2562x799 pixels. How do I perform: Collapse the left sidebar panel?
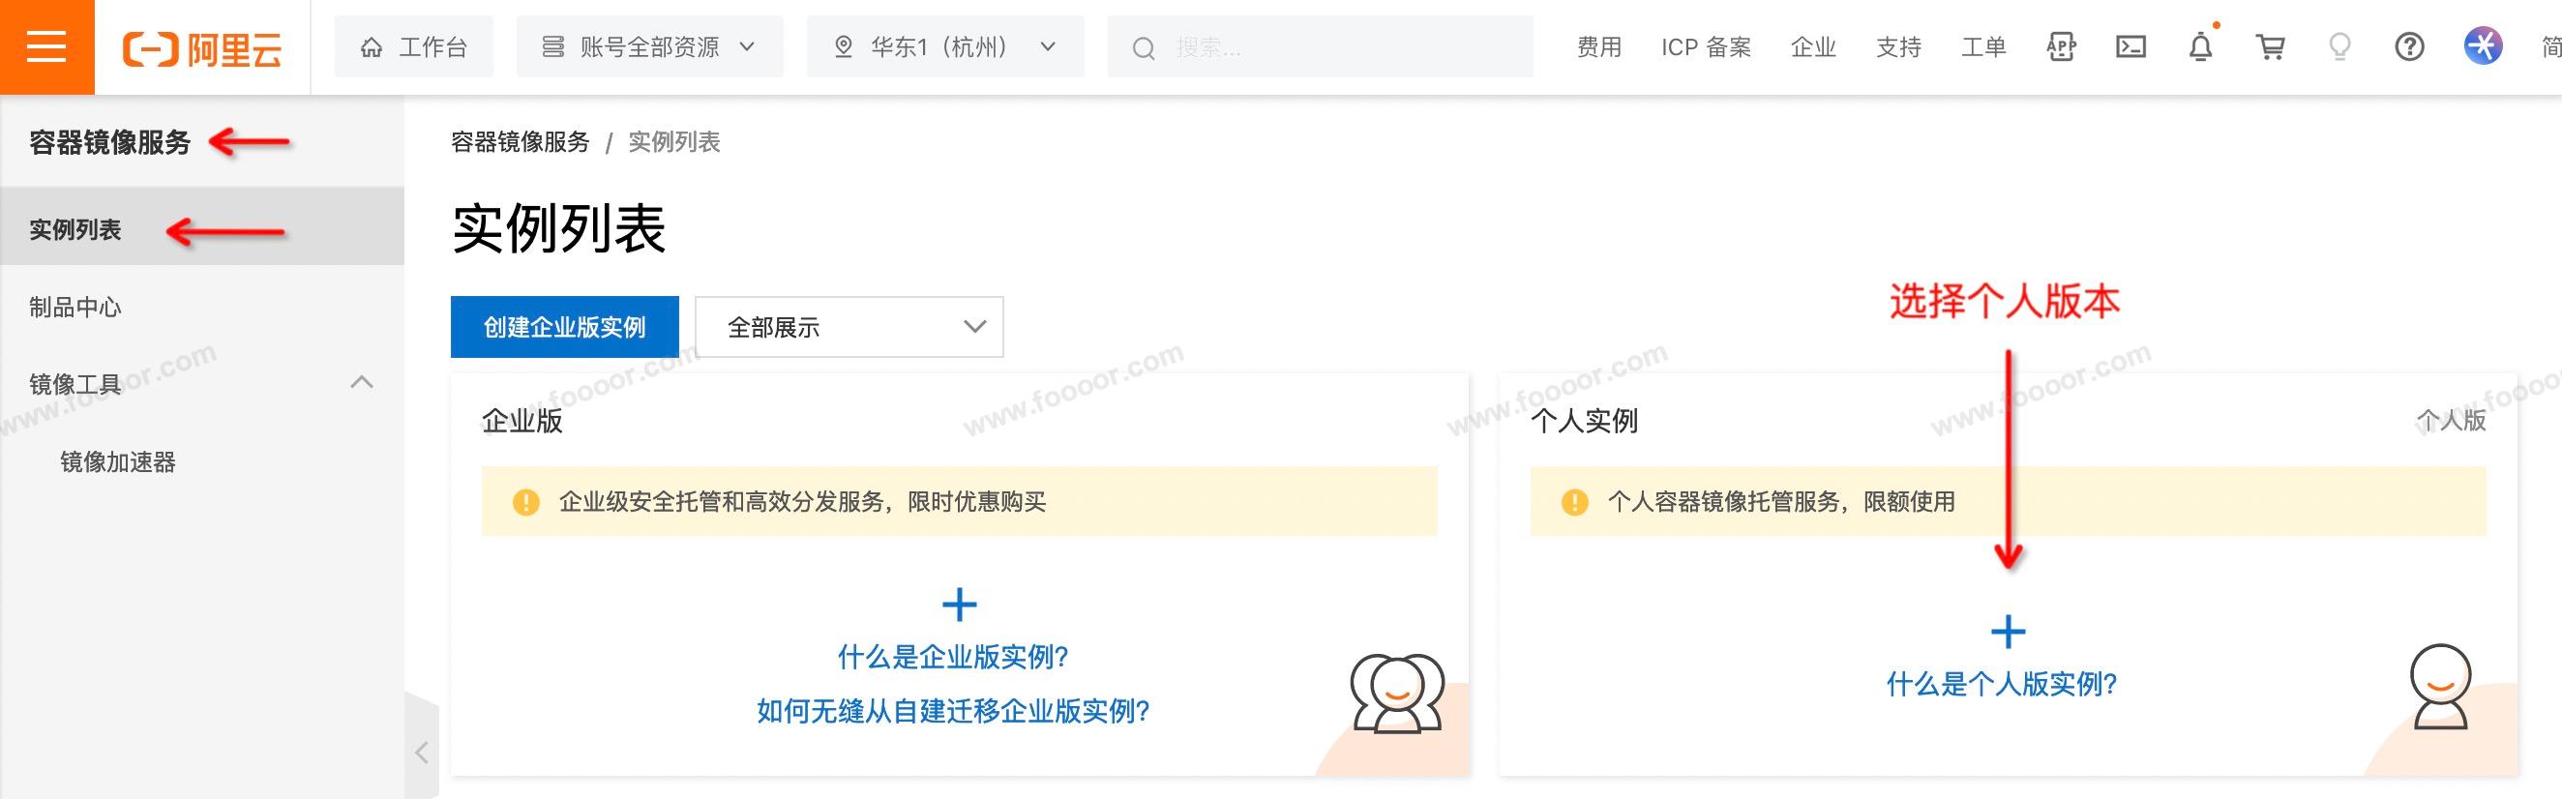pos(422,753)
